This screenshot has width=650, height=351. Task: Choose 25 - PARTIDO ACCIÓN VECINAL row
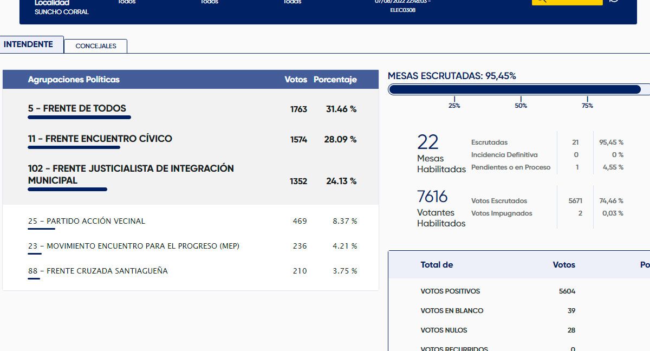[87, 221]
